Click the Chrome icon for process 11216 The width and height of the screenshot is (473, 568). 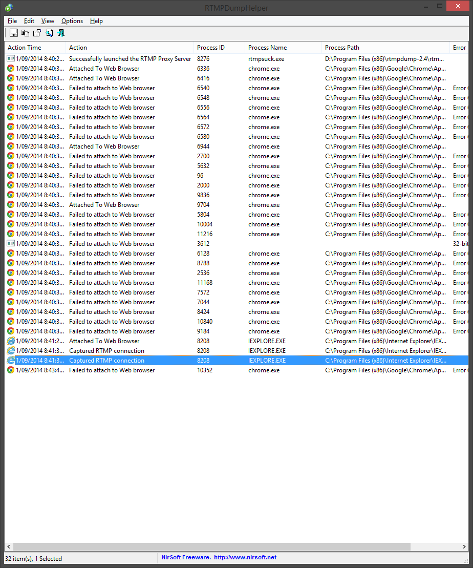click(11, 234)
